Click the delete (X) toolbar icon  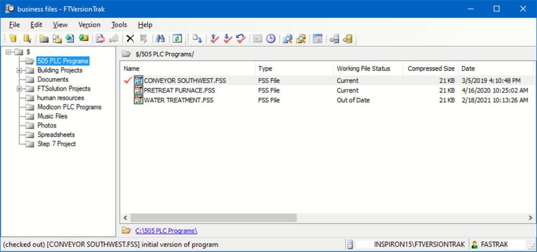click(130, 39)
